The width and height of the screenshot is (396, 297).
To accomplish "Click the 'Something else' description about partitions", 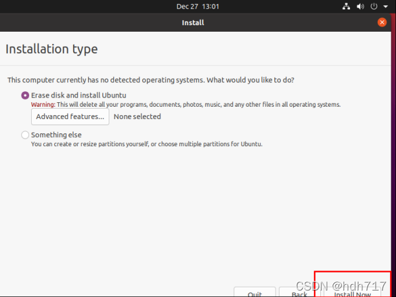I will click(147, 144).
